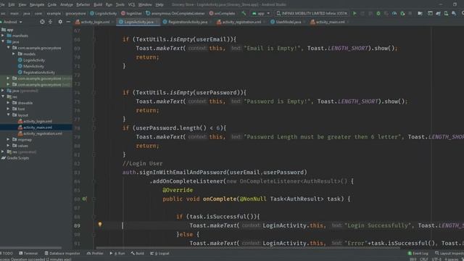Switch to activity_login.xml editor tab
This screenshot has width=464, height=261.
pos(95,22)
